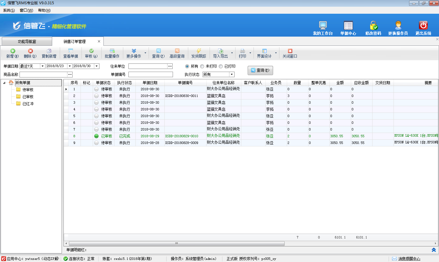439x262 pixels.
Task: Expand the 执行状态 dropdown list
Action: [x=232, y=74]
